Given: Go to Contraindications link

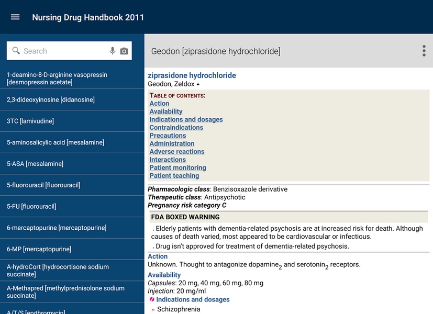Looking at the screenshot, I should point(176,127).
